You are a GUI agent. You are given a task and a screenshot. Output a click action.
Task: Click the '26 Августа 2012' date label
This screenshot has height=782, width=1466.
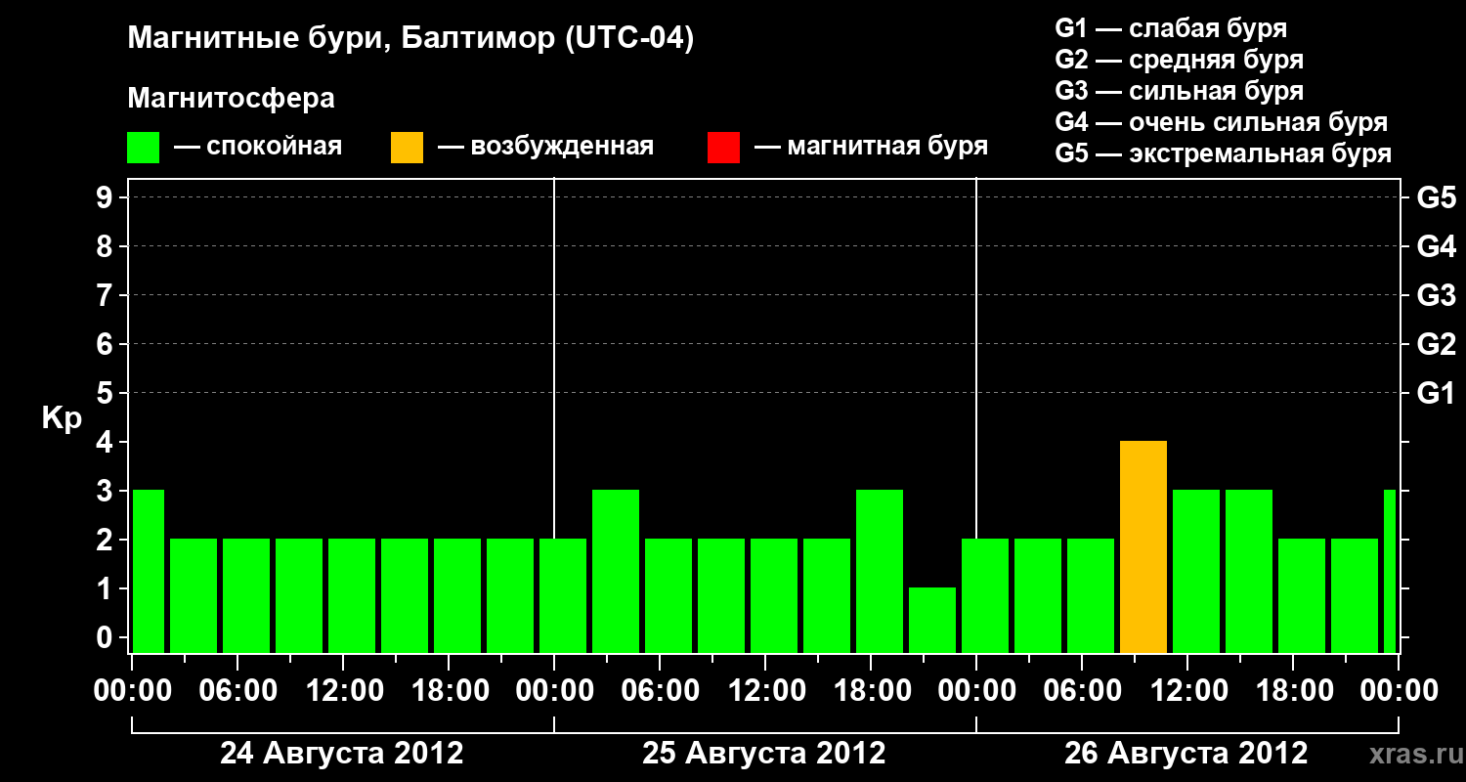tap(1186, 754)
